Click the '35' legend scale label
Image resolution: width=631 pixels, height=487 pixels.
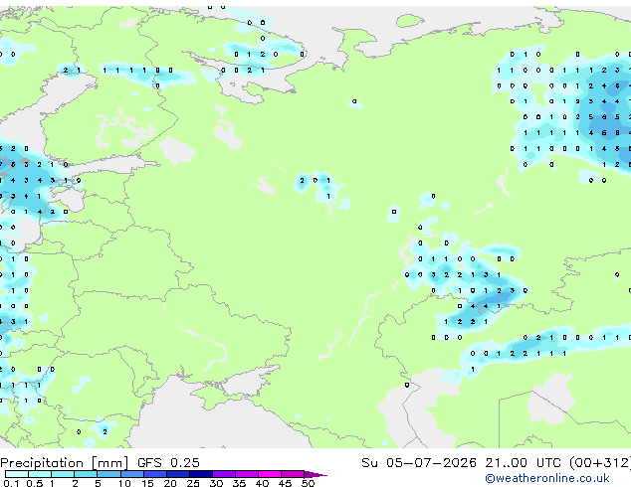pos(239,483)
